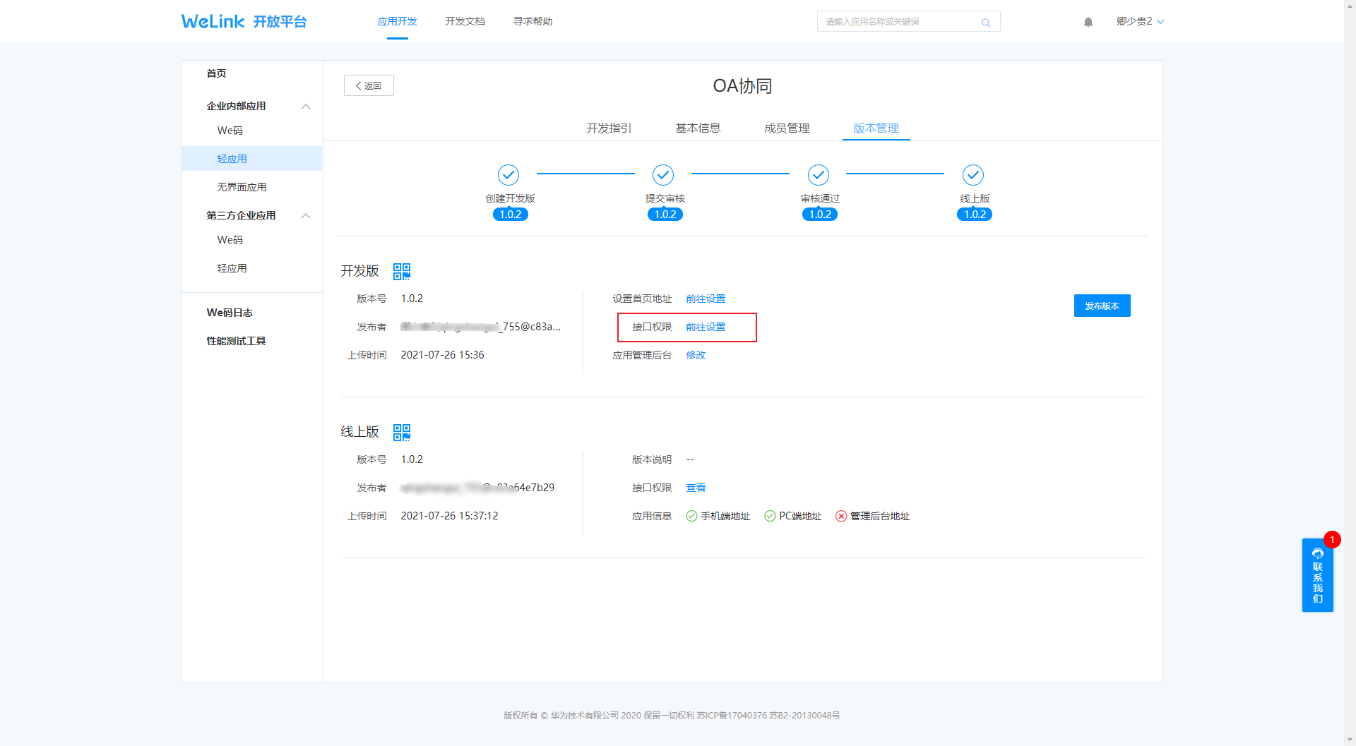Click 前往设置 link beside 接口权限

(706, 327)
